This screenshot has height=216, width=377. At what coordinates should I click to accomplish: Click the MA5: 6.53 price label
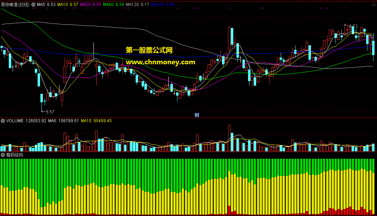46,5
